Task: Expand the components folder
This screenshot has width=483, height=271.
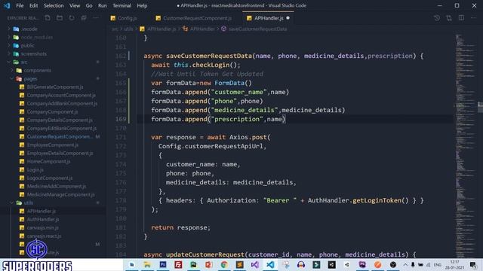Action: click(38, 70)
